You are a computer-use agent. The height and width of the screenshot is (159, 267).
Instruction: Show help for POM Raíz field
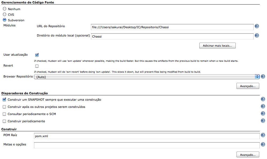tap(263, 135)
